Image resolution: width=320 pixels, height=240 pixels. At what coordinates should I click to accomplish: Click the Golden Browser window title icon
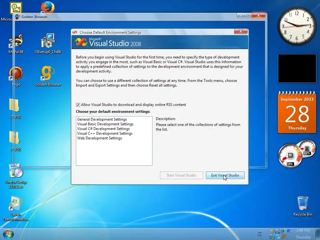[17, 17]
